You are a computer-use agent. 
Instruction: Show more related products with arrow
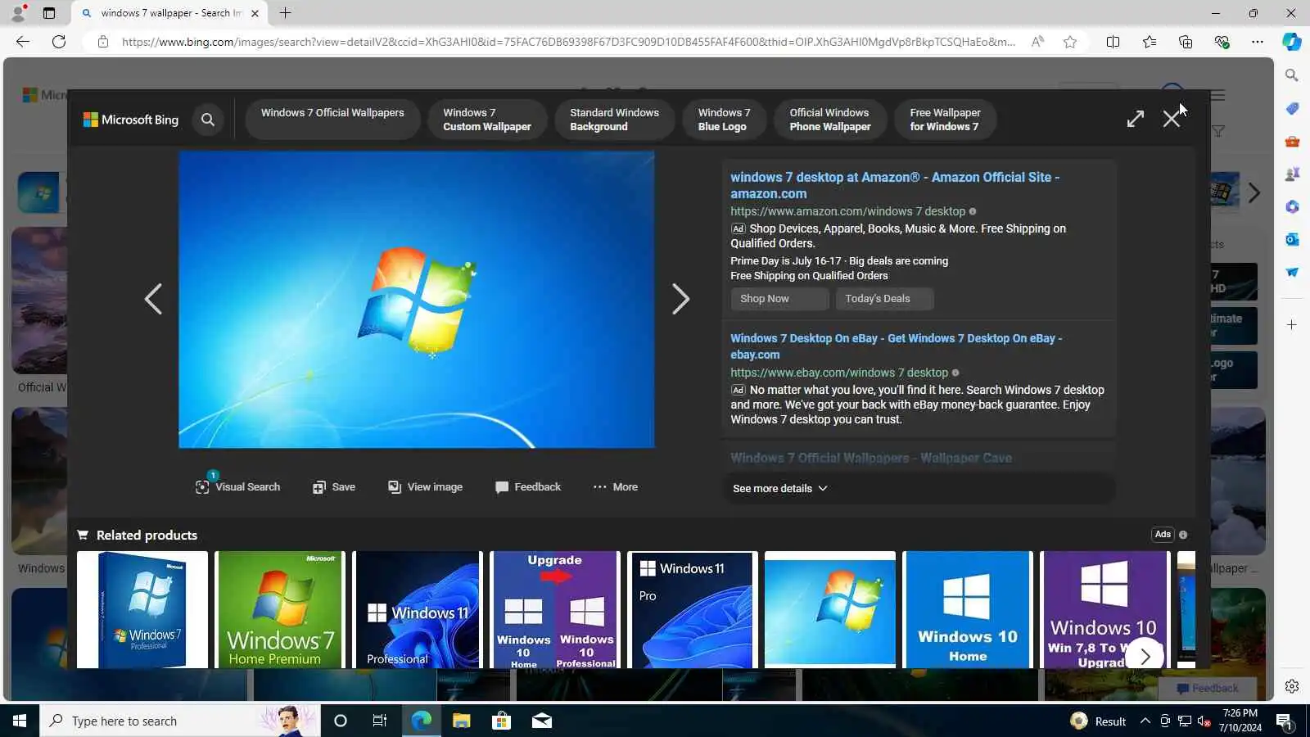coord(1145,656)
